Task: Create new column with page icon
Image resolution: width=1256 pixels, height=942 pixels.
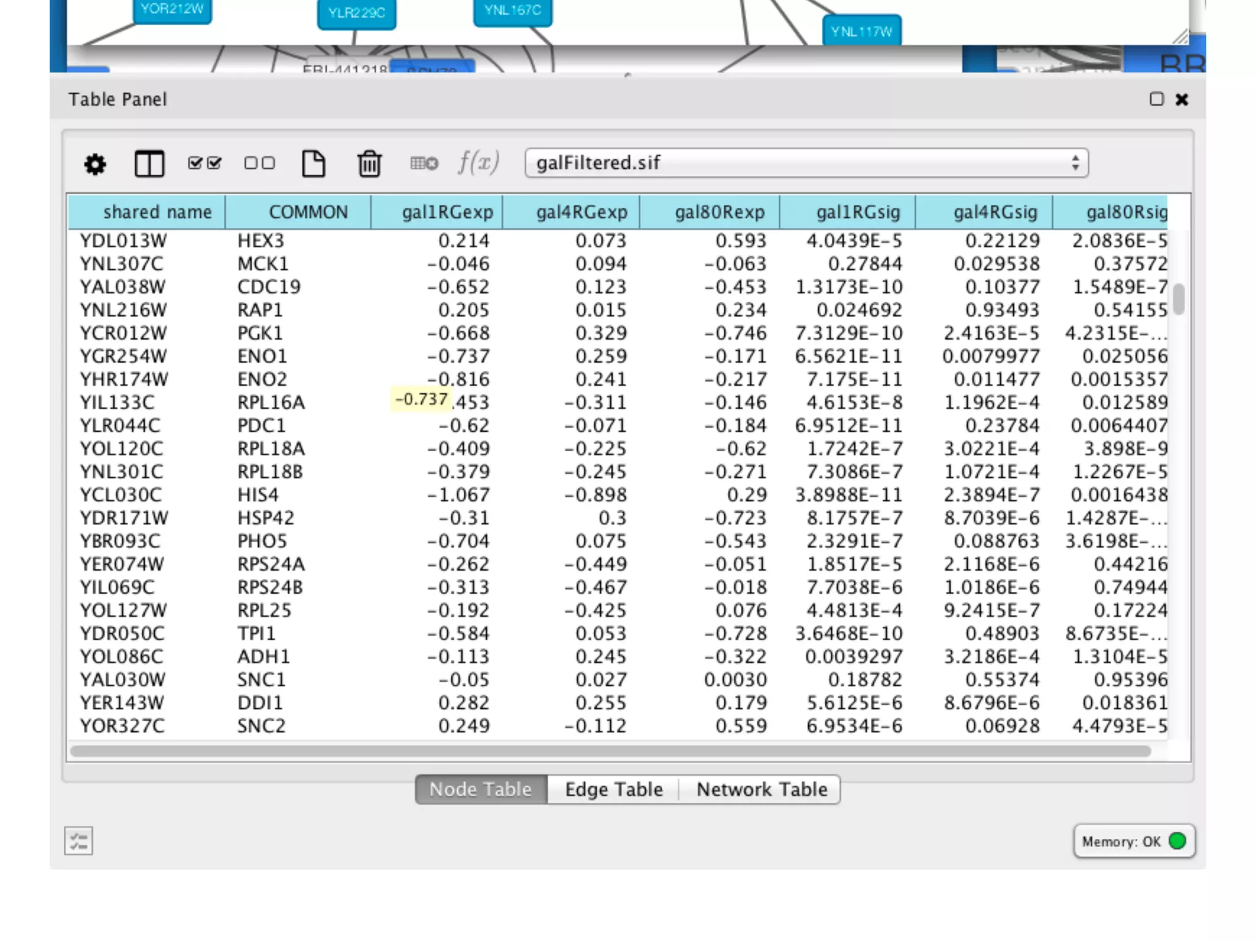Action: 313,164
